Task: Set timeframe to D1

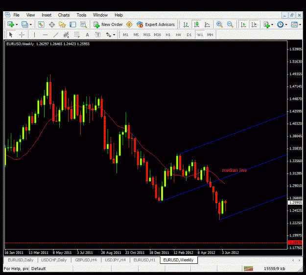Action: [189, 35]
